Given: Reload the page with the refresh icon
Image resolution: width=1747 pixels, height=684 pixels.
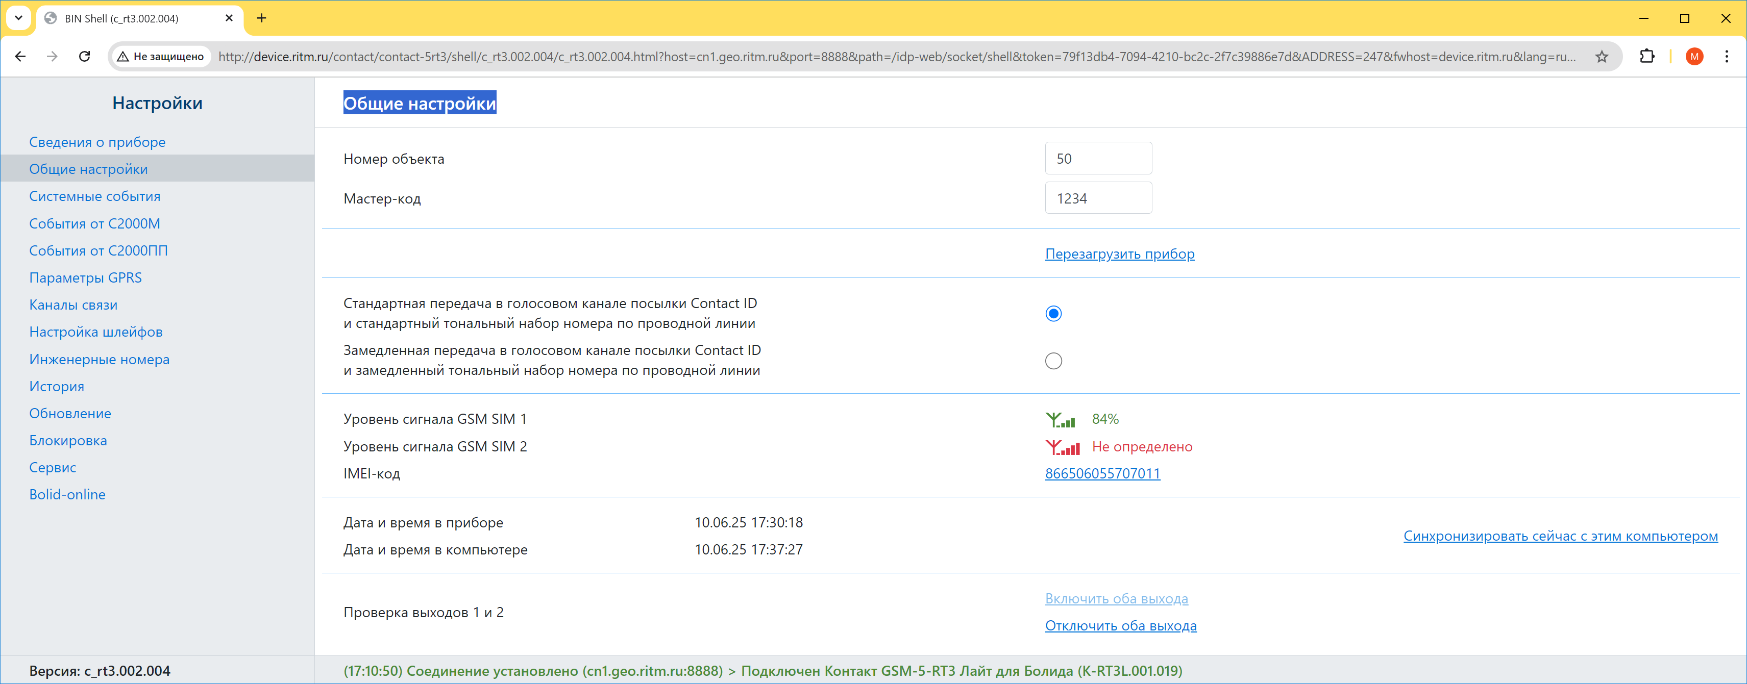Looking at the screenshot, I should pyautogui.click(x=85, y=56).
